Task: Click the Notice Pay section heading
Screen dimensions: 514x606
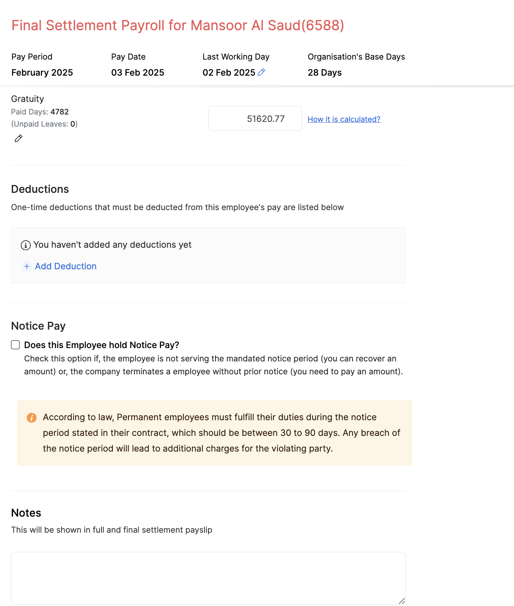Action: pos(38,326)
